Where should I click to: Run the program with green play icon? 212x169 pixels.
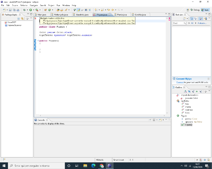pyautogui.click(x=31, y=10)
